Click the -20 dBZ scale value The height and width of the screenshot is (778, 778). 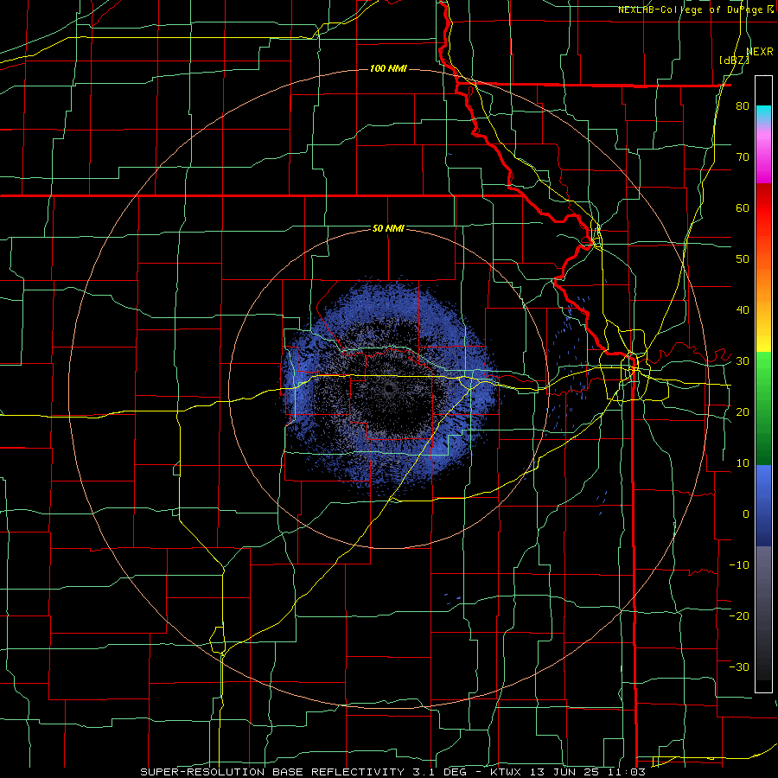click(739, 615)
